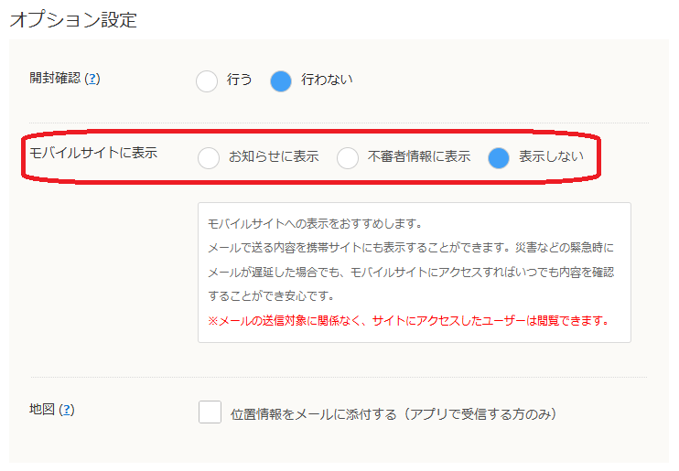Choose the 不審者情報に表示 radio button

point(348,157)
